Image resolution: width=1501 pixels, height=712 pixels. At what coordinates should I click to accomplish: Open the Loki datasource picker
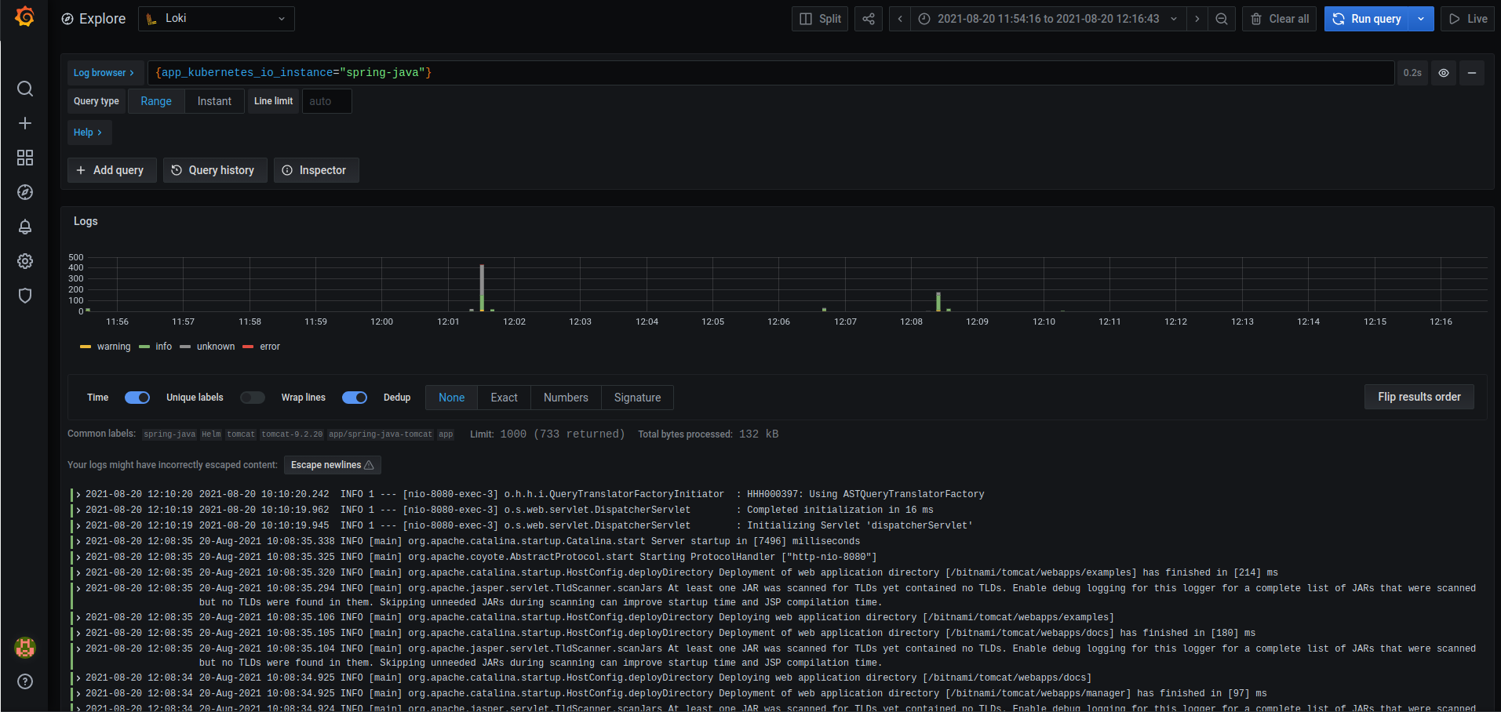click(x=217, y=19)
